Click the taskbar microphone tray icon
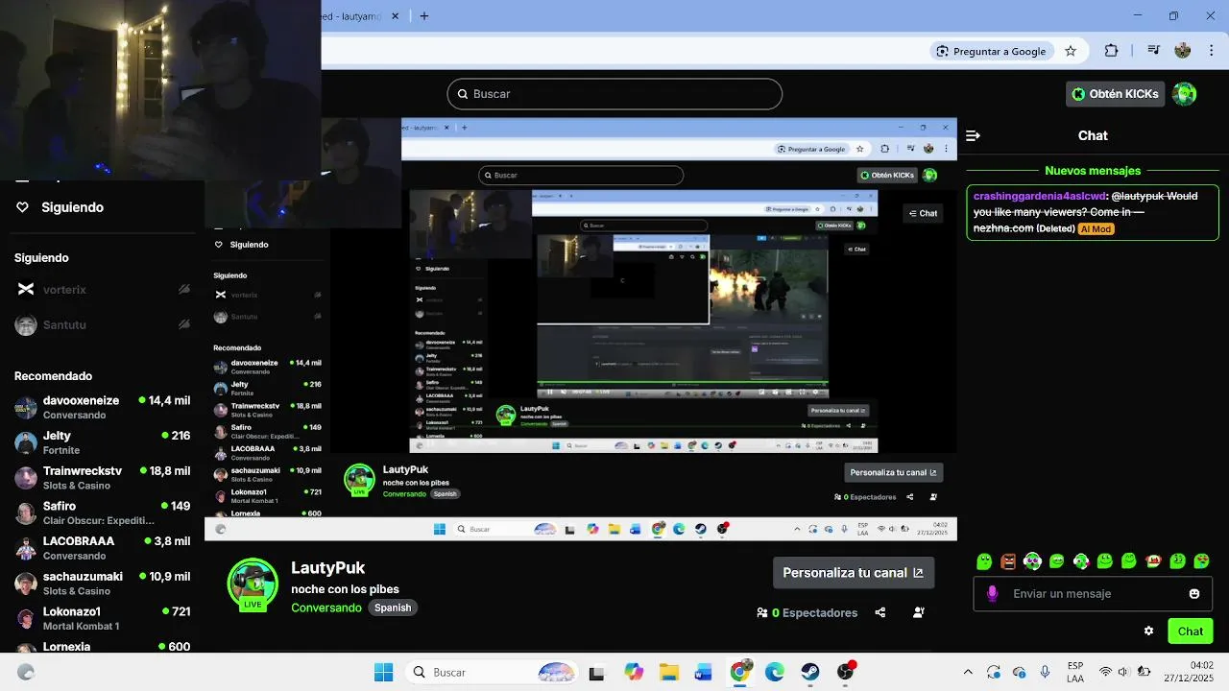The width and height of the screenshot is (1229, 691). [x=1045, y=673]
